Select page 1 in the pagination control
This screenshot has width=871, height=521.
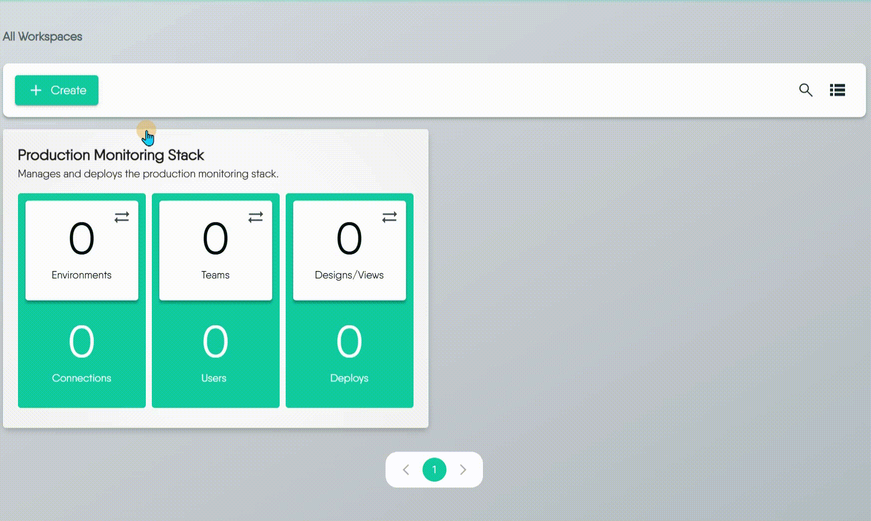pos(434,470)
